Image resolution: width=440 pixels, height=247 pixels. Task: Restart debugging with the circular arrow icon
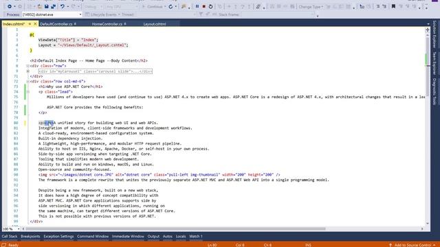[211, 6]
